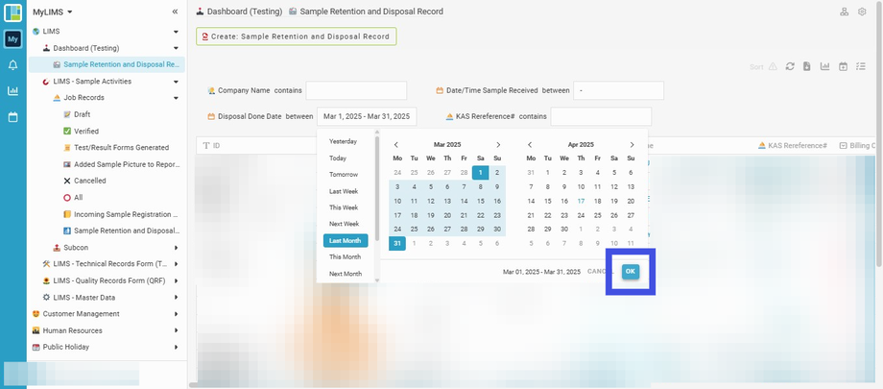Expand Public Holiday node
The image size is (883, 389).
coord(176,348)
